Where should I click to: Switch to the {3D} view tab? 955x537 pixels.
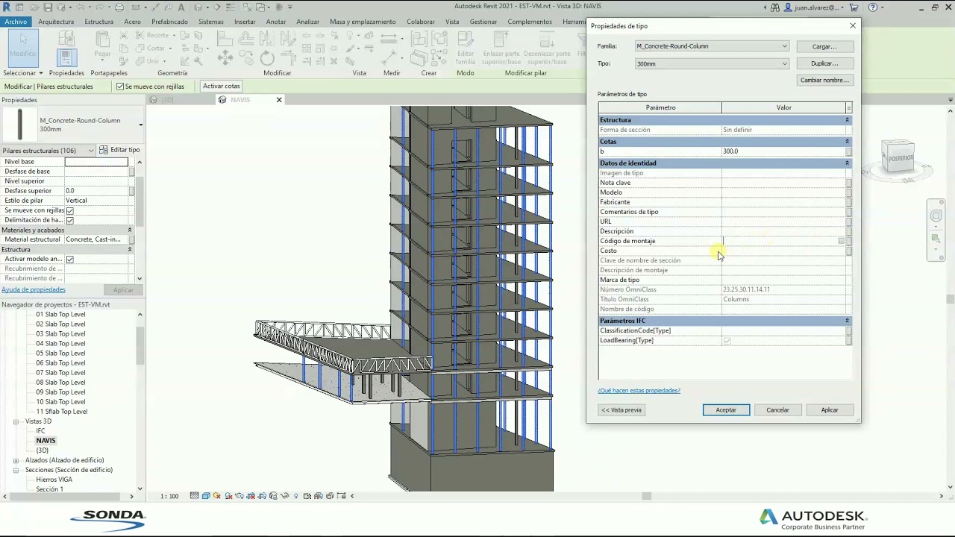[x=168, y=100]
